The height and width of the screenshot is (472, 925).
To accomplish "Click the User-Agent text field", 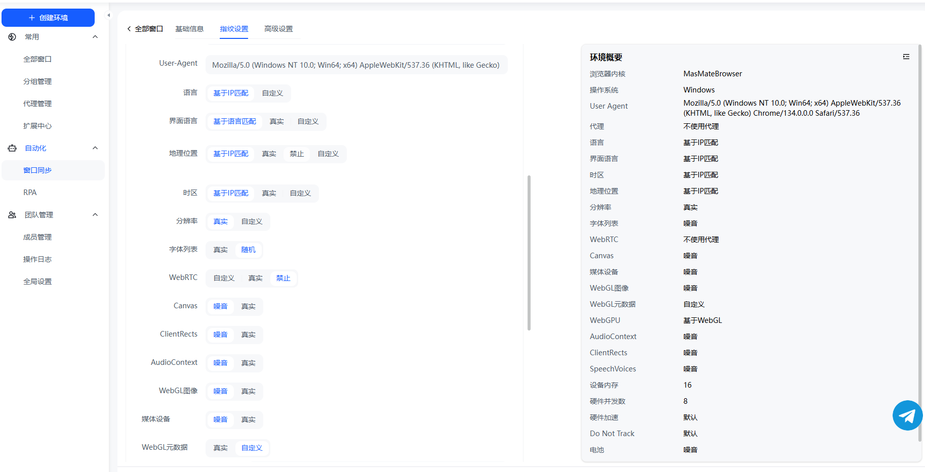I will (356, 65).
